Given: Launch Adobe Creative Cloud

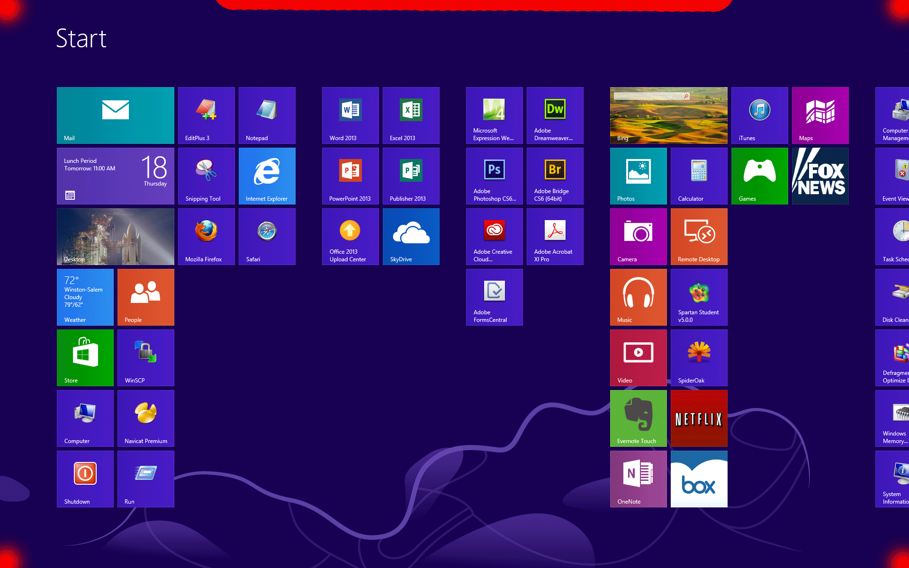Looking at the screenshot, I should [x=495, y=237].
